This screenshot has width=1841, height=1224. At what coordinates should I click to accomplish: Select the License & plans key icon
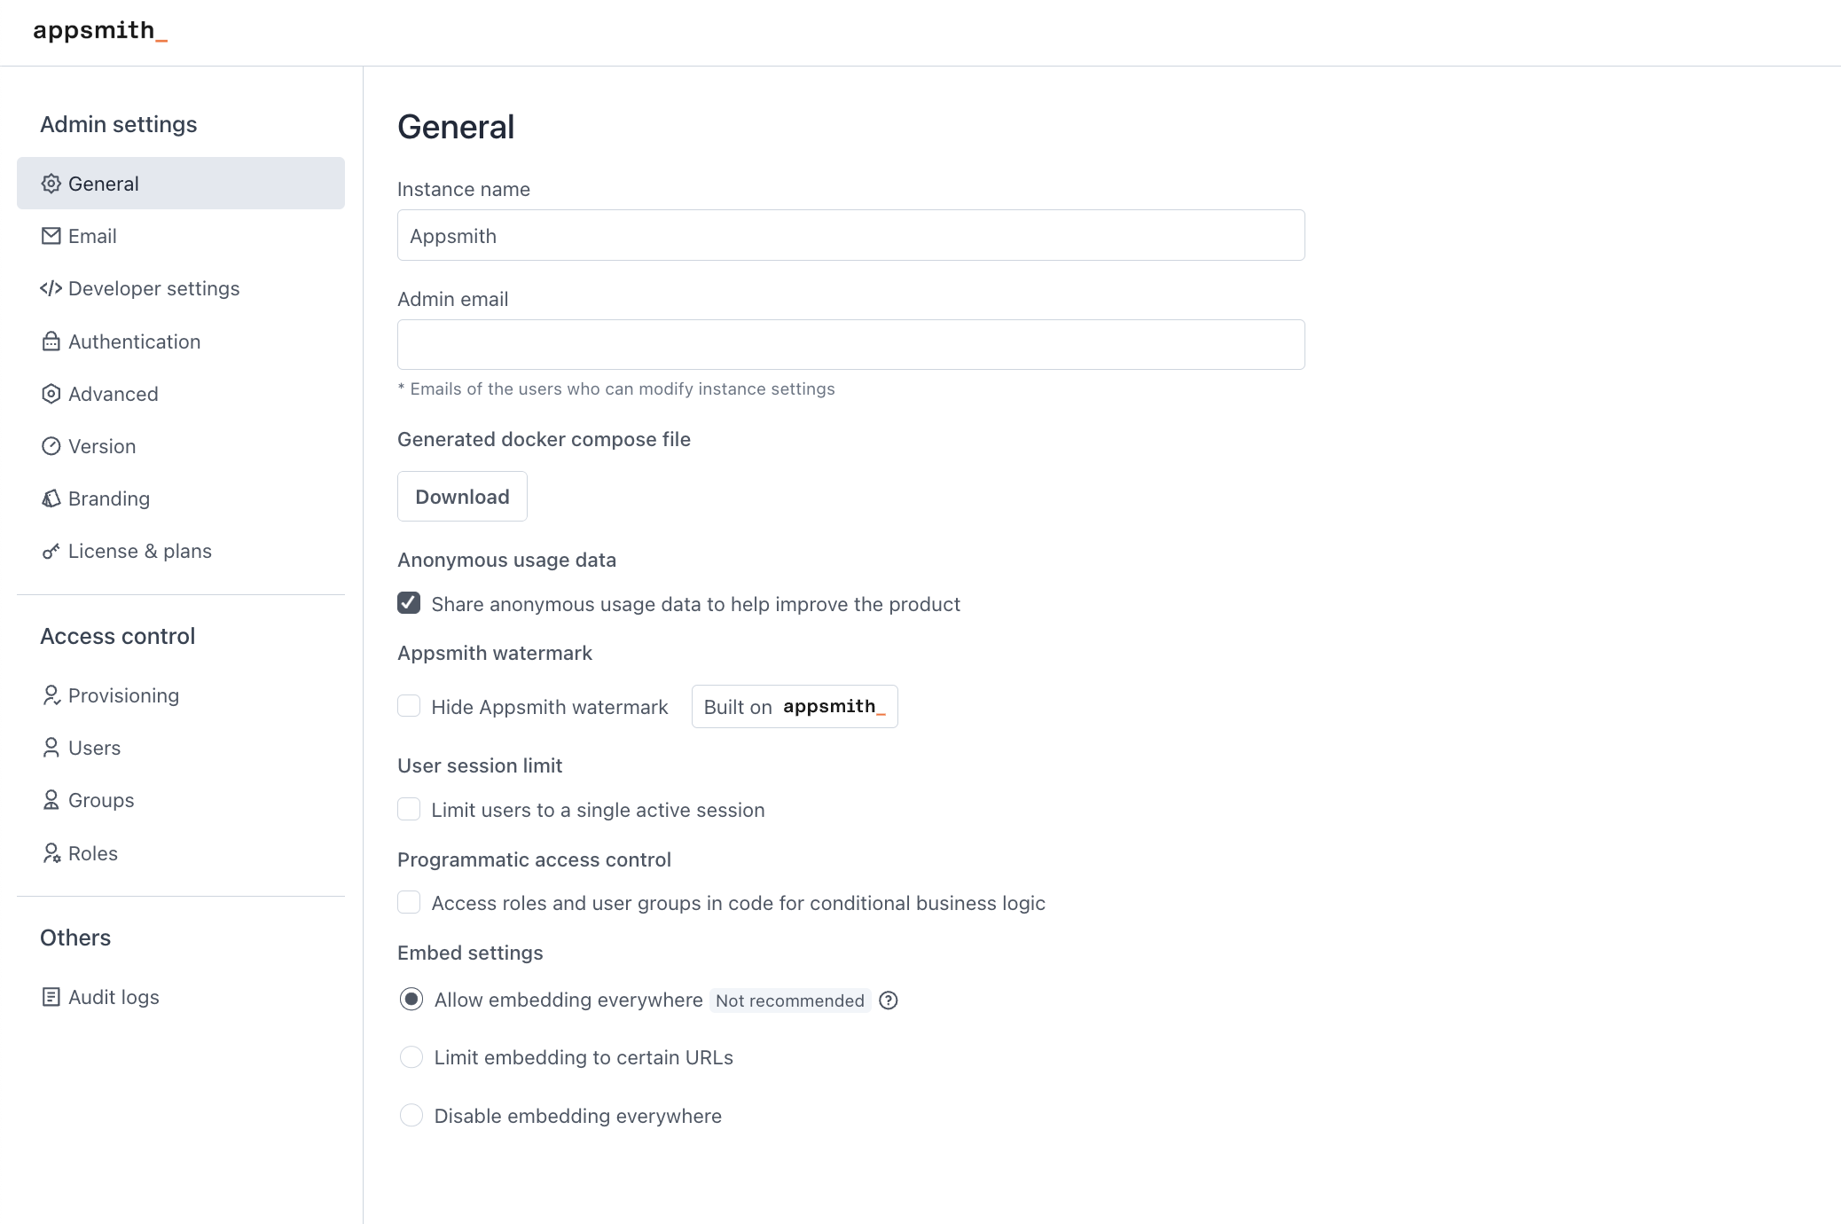click(x=51, y=551)
